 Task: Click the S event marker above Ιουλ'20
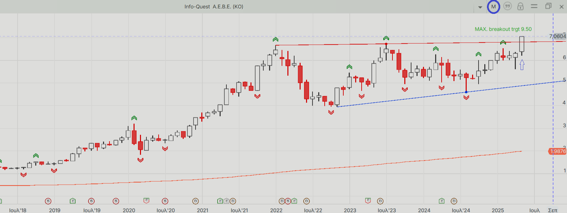tap(165, 201)
